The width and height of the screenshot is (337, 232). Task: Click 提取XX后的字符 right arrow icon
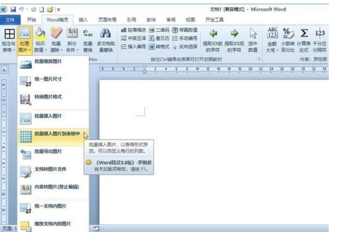234,34
